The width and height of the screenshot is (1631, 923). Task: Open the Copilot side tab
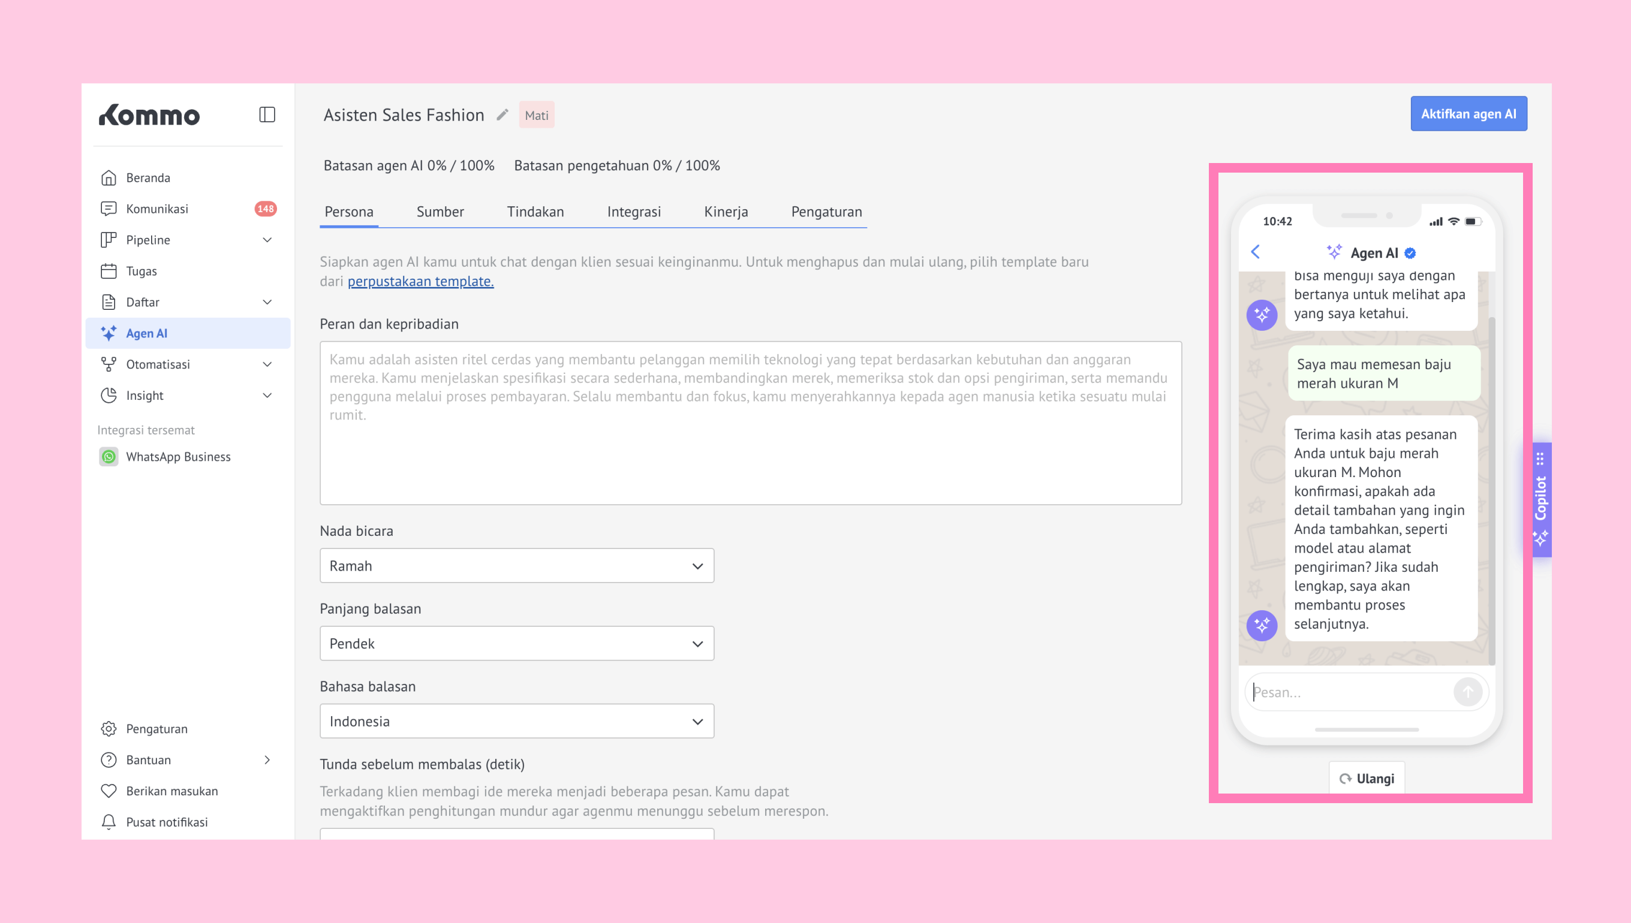1541,499
